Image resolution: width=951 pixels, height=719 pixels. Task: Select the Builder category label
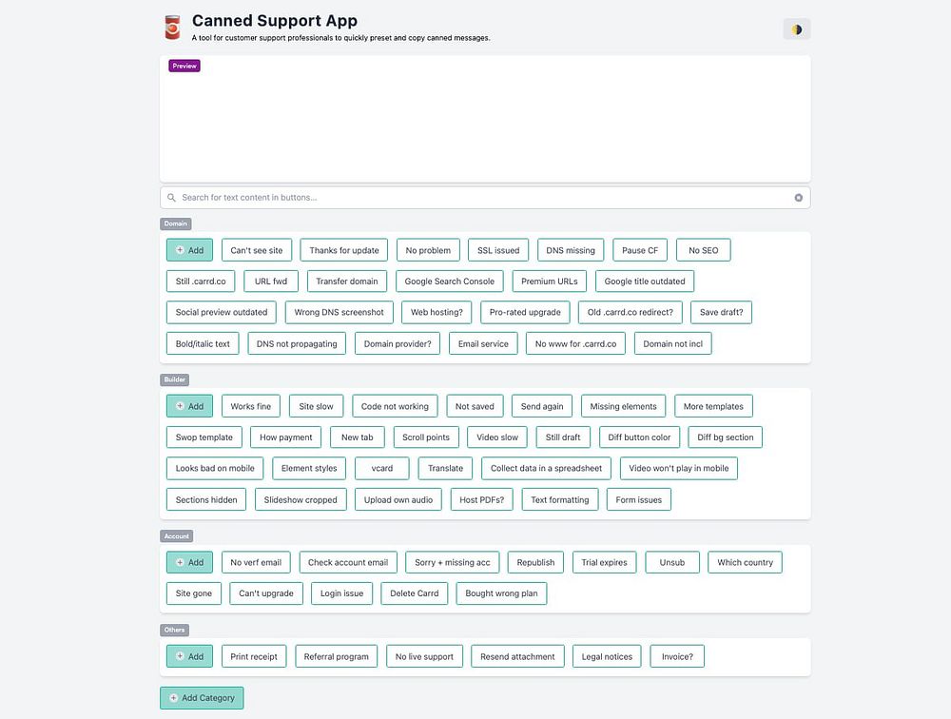tap(176, 379)
